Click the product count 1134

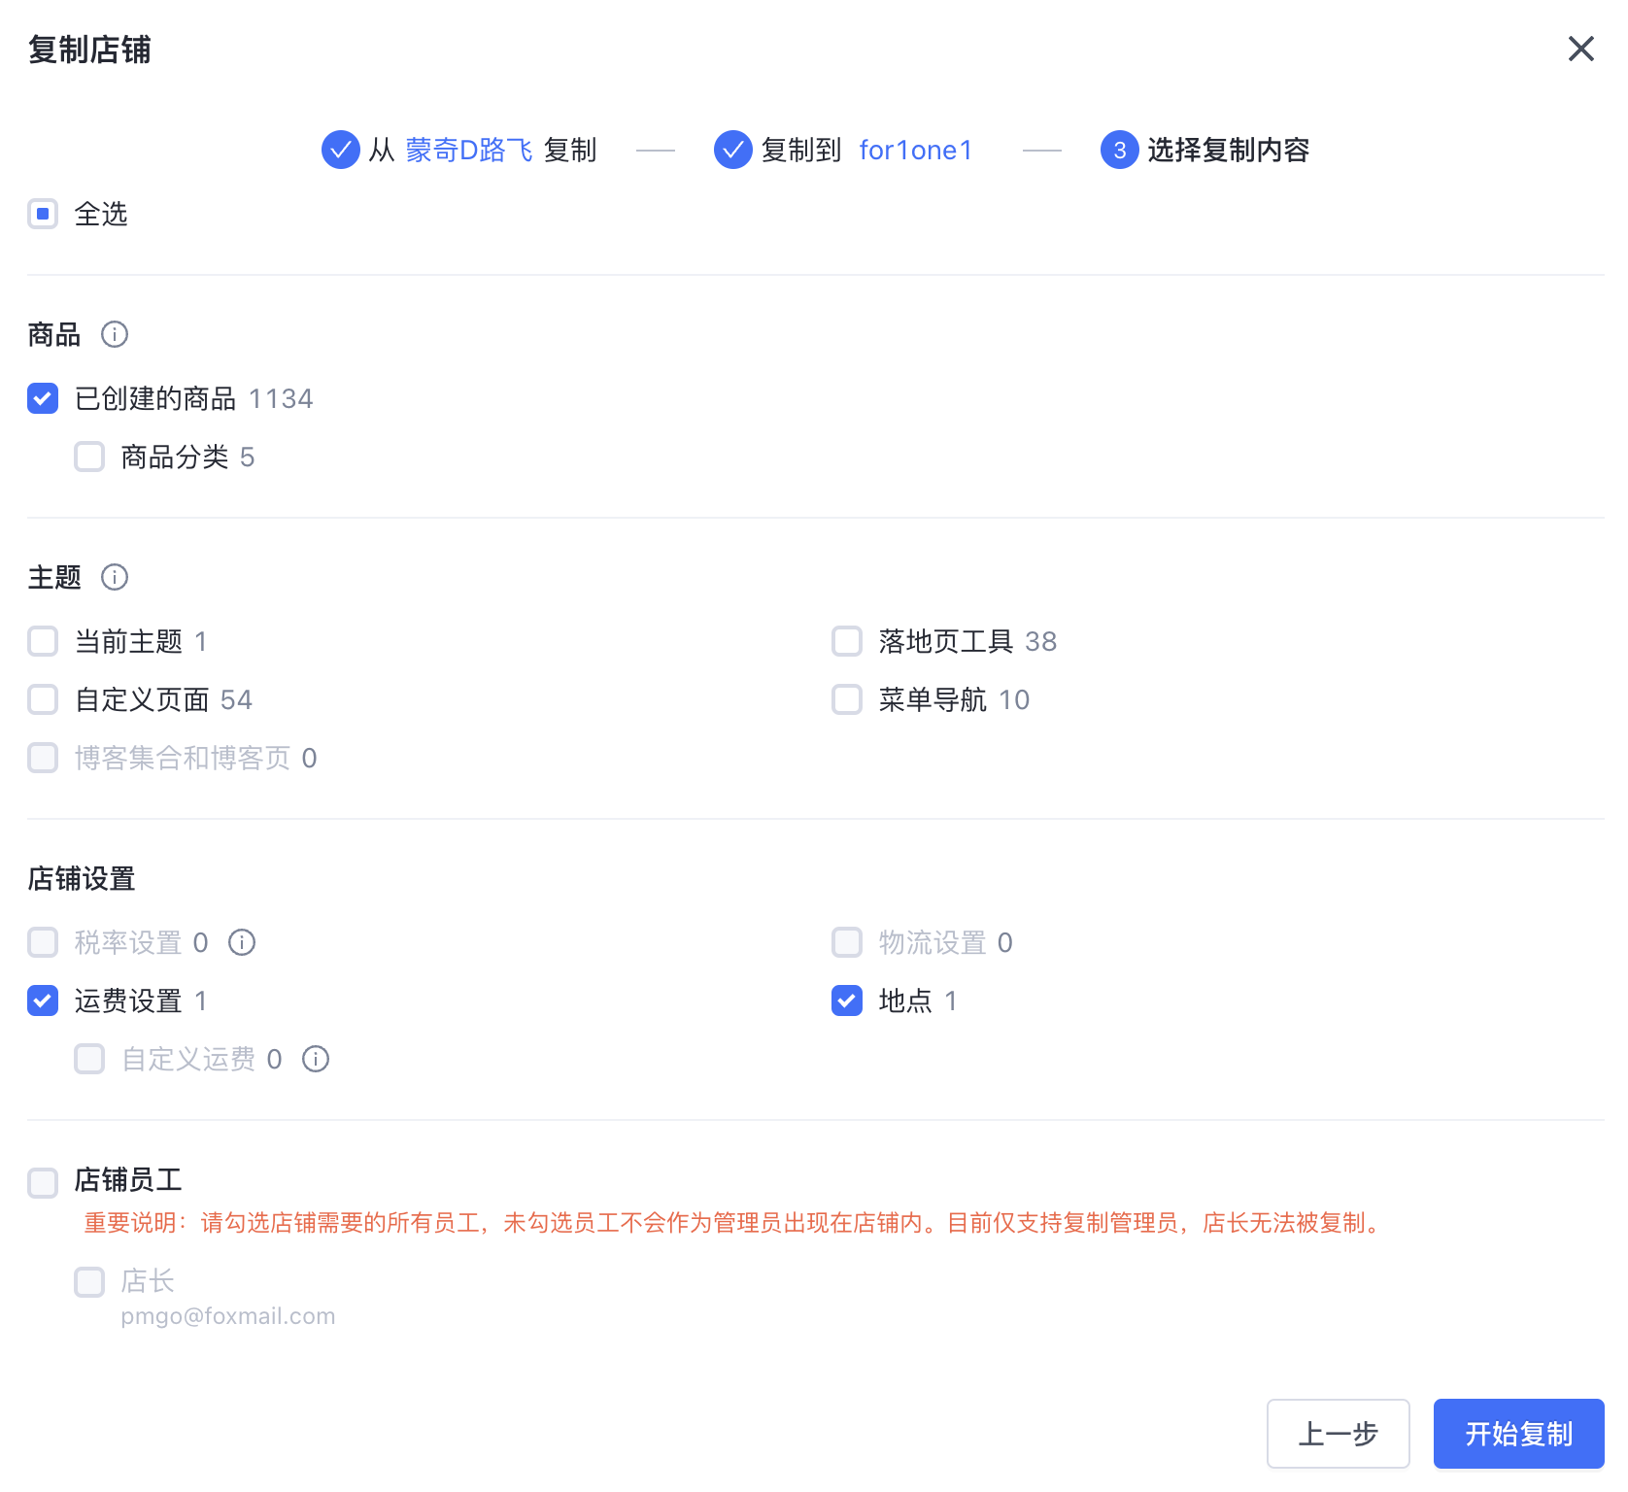click(x=281, y=398)
